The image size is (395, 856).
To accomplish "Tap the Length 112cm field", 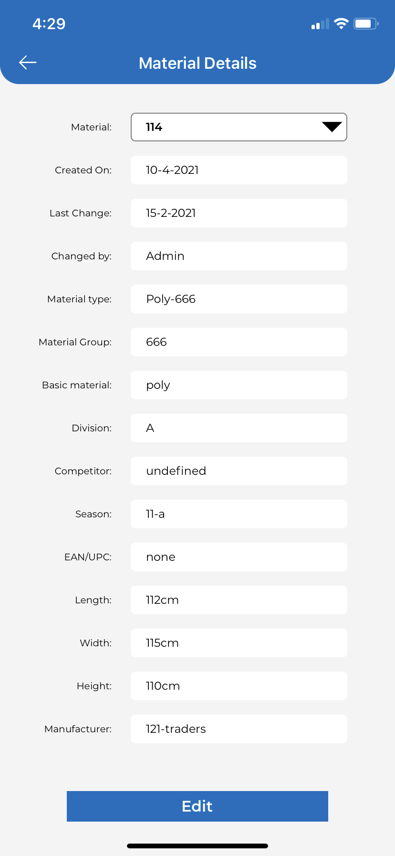I will [x=239, y=600].
